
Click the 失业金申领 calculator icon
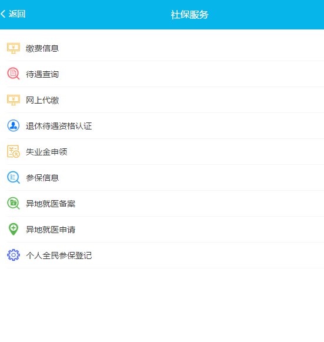[x=14, y=151]
